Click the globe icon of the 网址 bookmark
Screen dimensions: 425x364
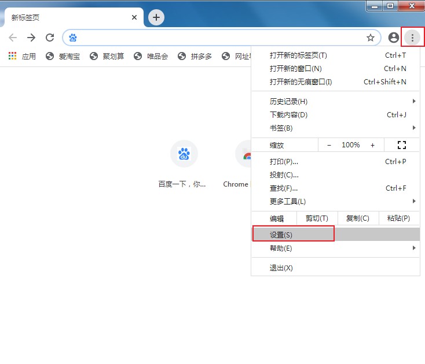click(x=225, y=56)
